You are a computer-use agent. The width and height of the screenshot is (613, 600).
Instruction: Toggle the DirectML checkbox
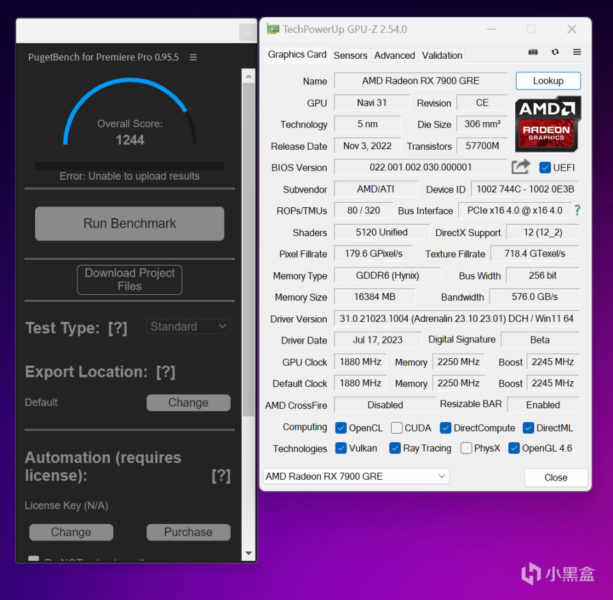[x=528, y=428]
